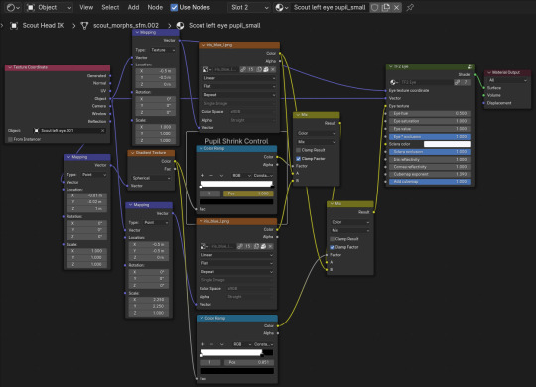Click the Pos 1.000 field in Pupil Shrink ramp
This screenshot has width=536, height=387.
[x=248, y=193]
